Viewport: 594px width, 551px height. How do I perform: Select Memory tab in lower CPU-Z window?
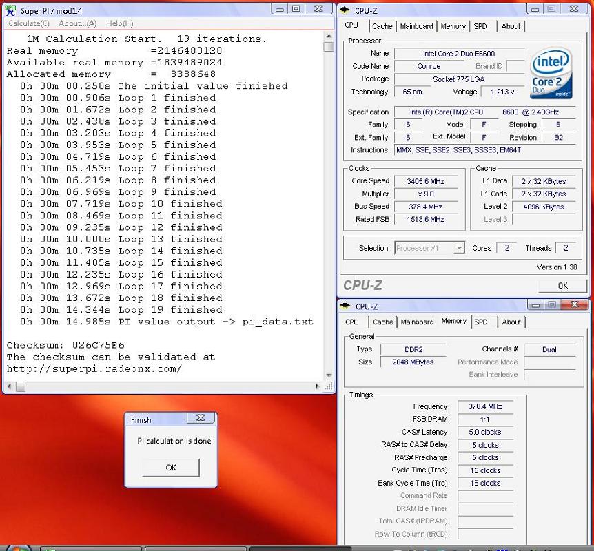click(x=454, y=321)
